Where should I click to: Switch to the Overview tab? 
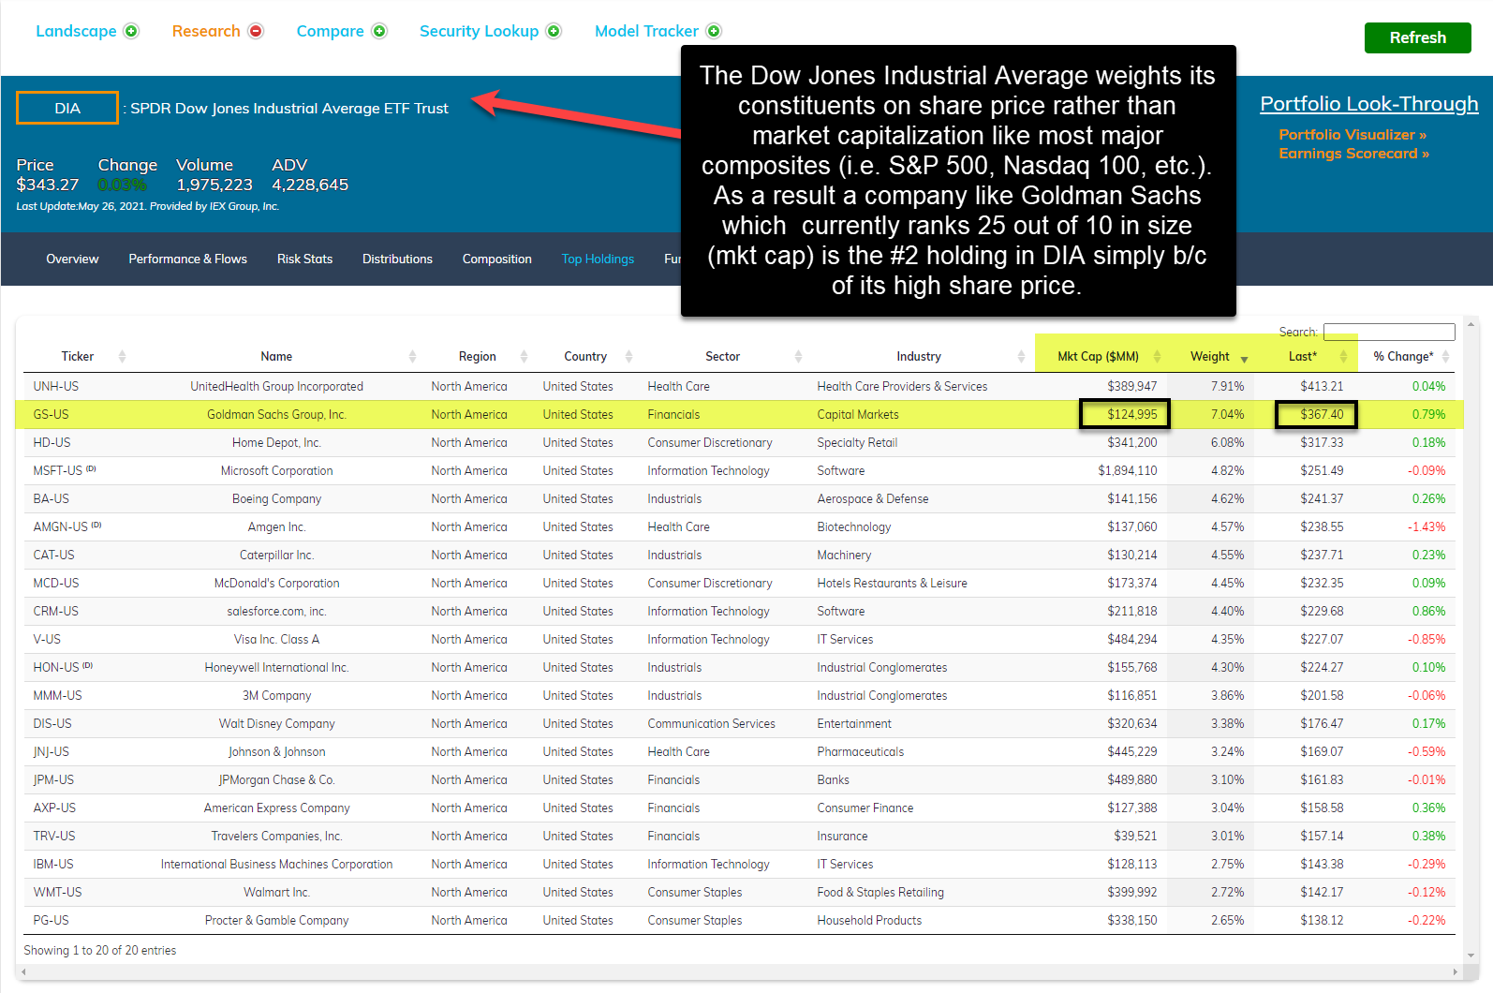coord(72,259)
